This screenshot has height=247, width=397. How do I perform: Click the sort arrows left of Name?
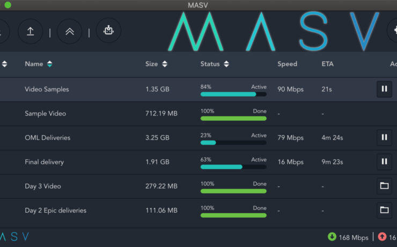(4, 64)
